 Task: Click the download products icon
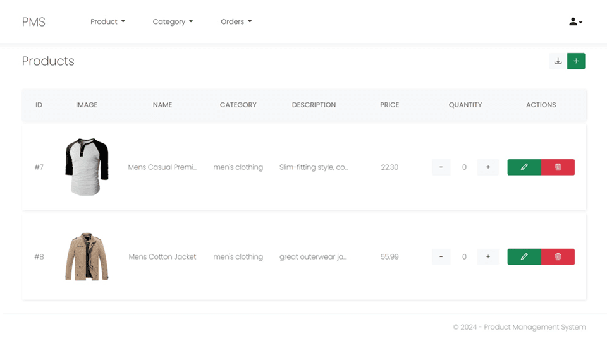pyautogui.click(x=558, y=61)
